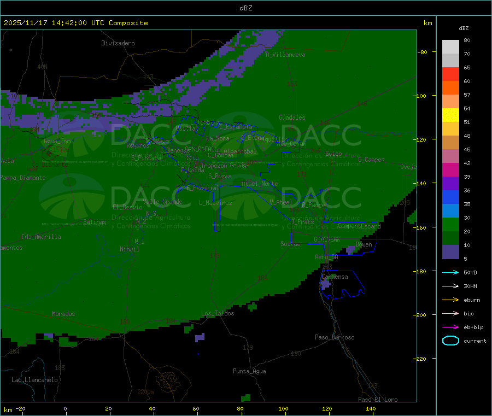Click the '-20' tick on the bottom axis
The width and height of the screenshot is (492, 416).
pos(20,408)
